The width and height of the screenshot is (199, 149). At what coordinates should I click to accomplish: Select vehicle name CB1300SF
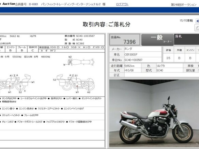pos(131,55)
